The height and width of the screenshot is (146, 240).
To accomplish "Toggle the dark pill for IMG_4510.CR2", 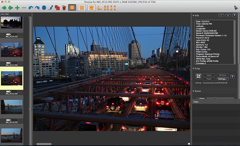I will [x=14, y=34].
